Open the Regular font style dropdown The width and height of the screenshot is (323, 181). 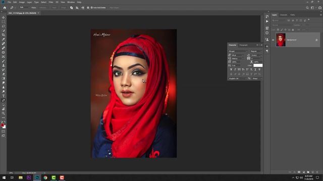pyautogui.click(x=256, y=51)
